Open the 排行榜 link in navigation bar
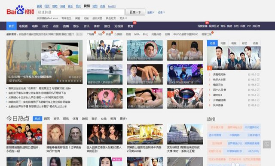275x166 pixels. (x=256, y=26)
